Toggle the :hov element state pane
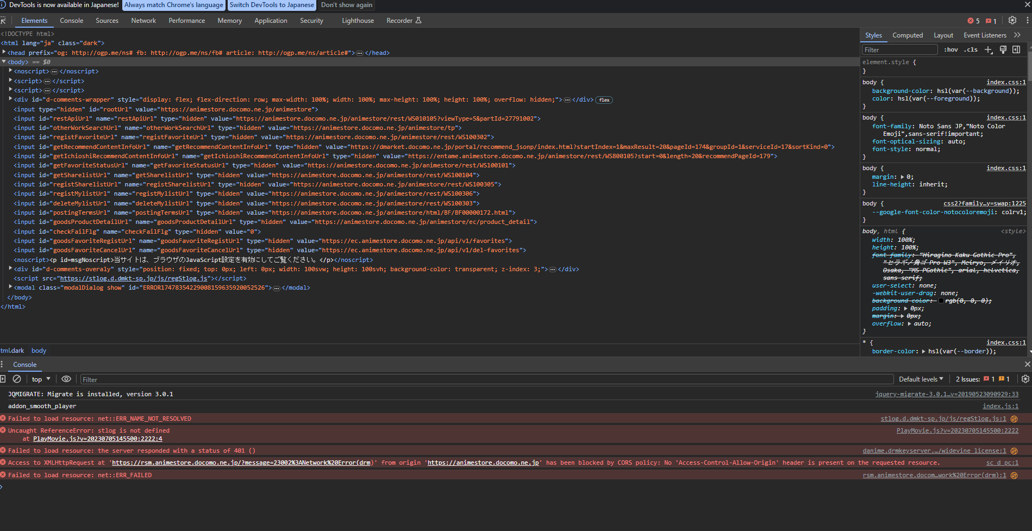Viewport: 1032px width, 531px height. pyautogui.click(x=951, y=49)
